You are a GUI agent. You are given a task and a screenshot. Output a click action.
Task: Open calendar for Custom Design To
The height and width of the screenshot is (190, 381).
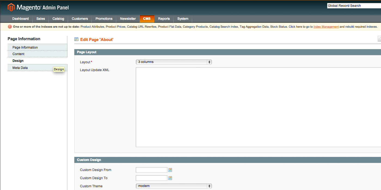[x=170, y=178]
